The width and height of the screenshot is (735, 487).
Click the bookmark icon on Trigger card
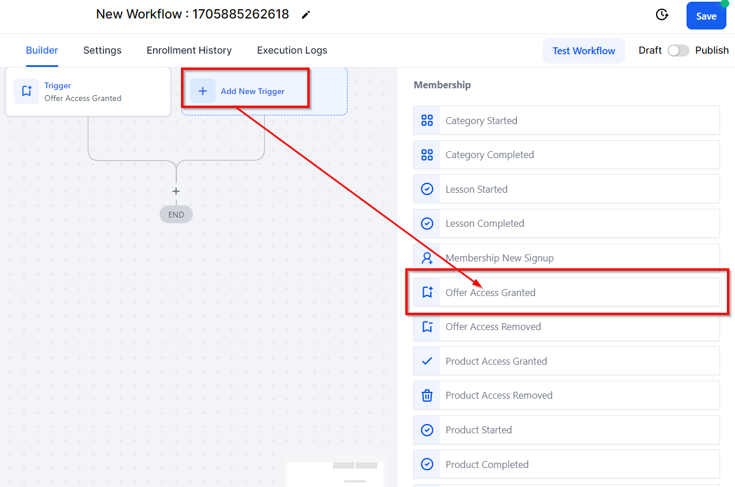click(27, 91)
